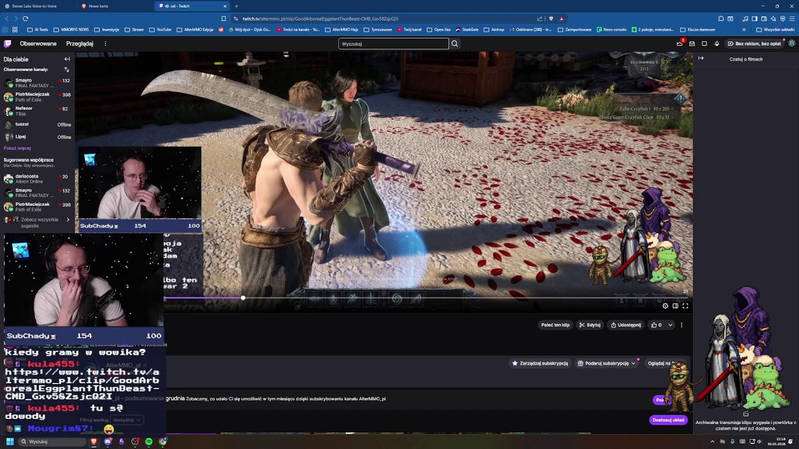Open Nefezor Tibia channel in sidebar
This screenshot has height=449, width=799.
click(37, 110)
